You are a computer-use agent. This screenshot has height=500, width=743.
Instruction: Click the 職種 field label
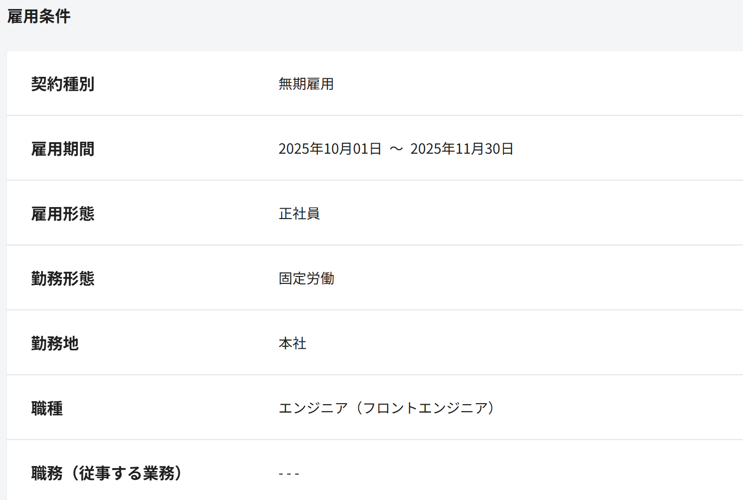point(47,408)
